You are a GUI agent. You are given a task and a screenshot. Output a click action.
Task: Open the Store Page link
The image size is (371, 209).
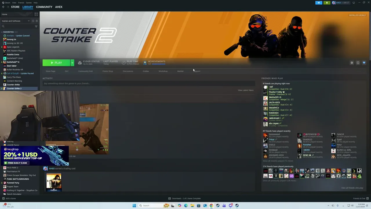pyautogui.click(x=50, y=71)
